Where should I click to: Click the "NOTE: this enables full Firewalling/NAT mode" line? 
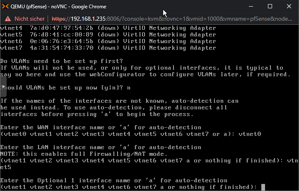click(84, 154)
